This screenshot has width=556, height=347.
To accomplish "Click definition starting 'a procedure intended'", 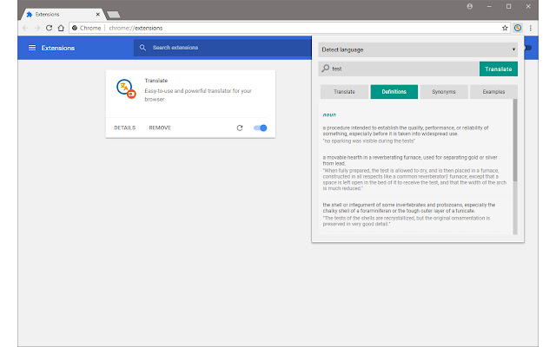I will (406, 131).
